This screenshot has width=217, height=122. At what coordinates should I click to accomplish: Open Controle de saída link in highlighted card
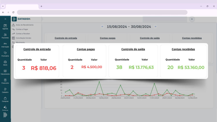(133, 49)
